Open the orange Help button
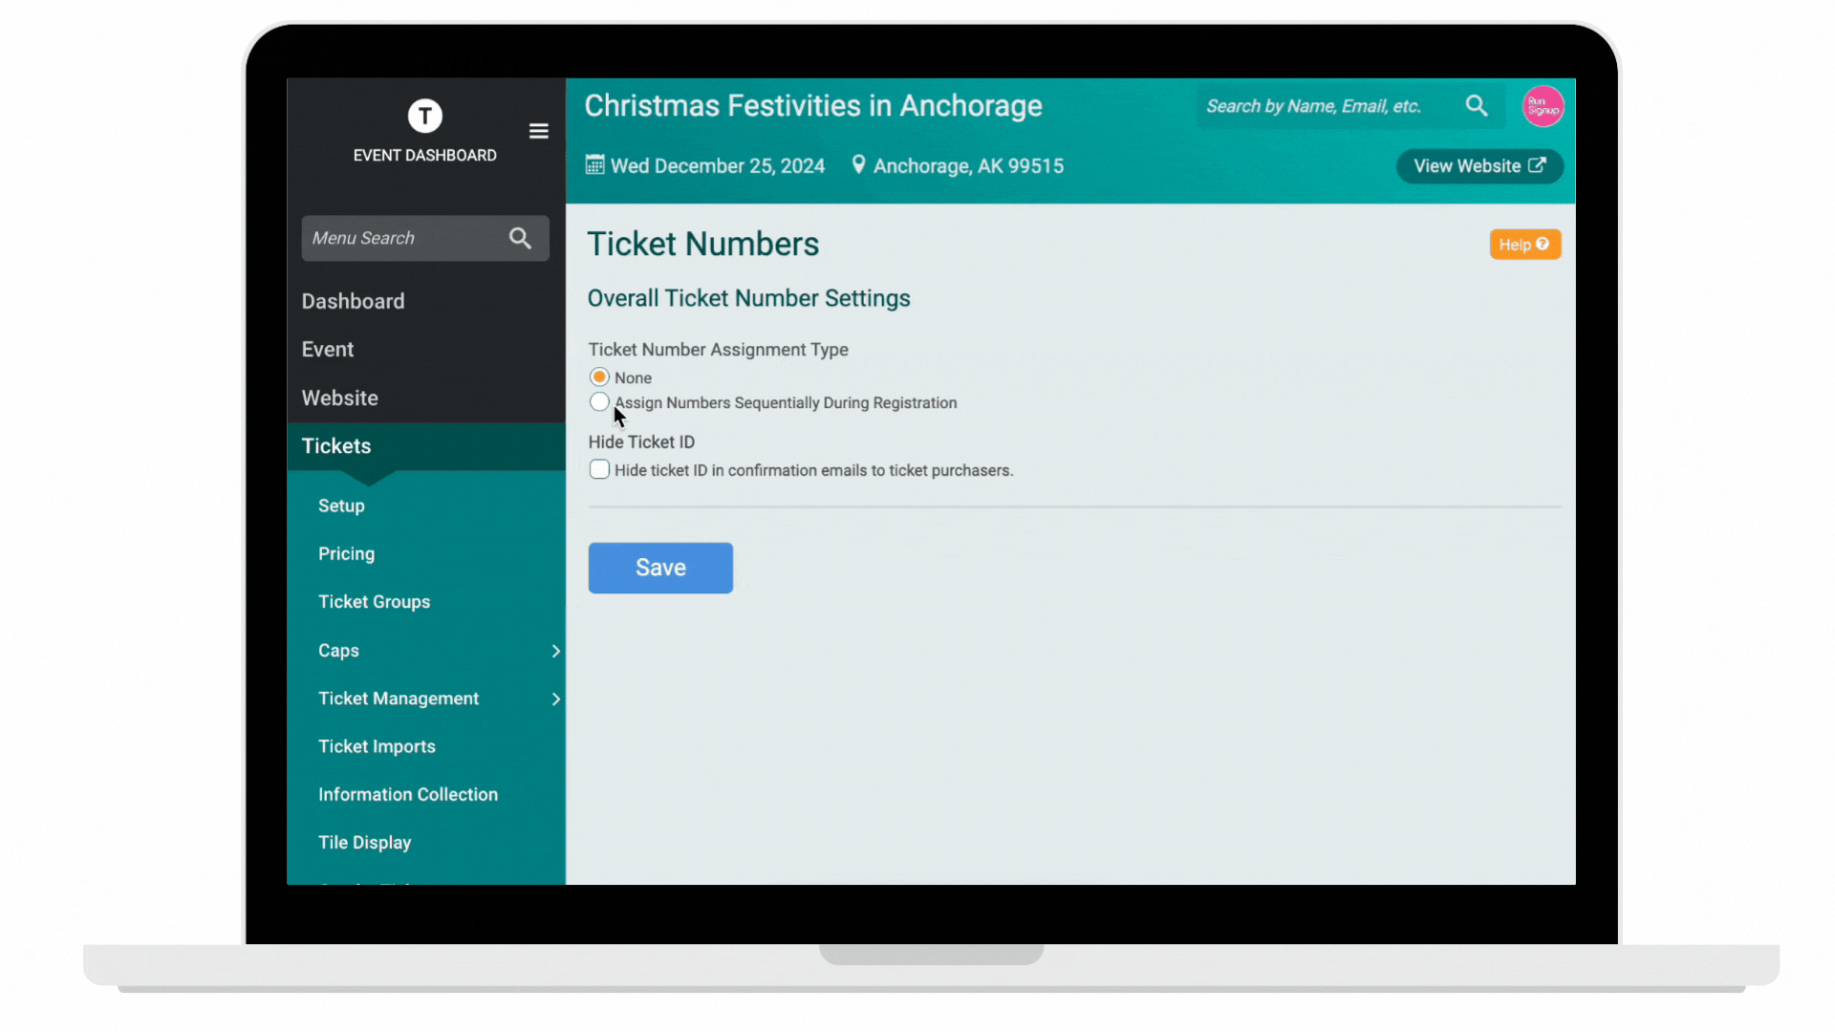Screen dimensions: 1835x1032 tap(1524, 245)
